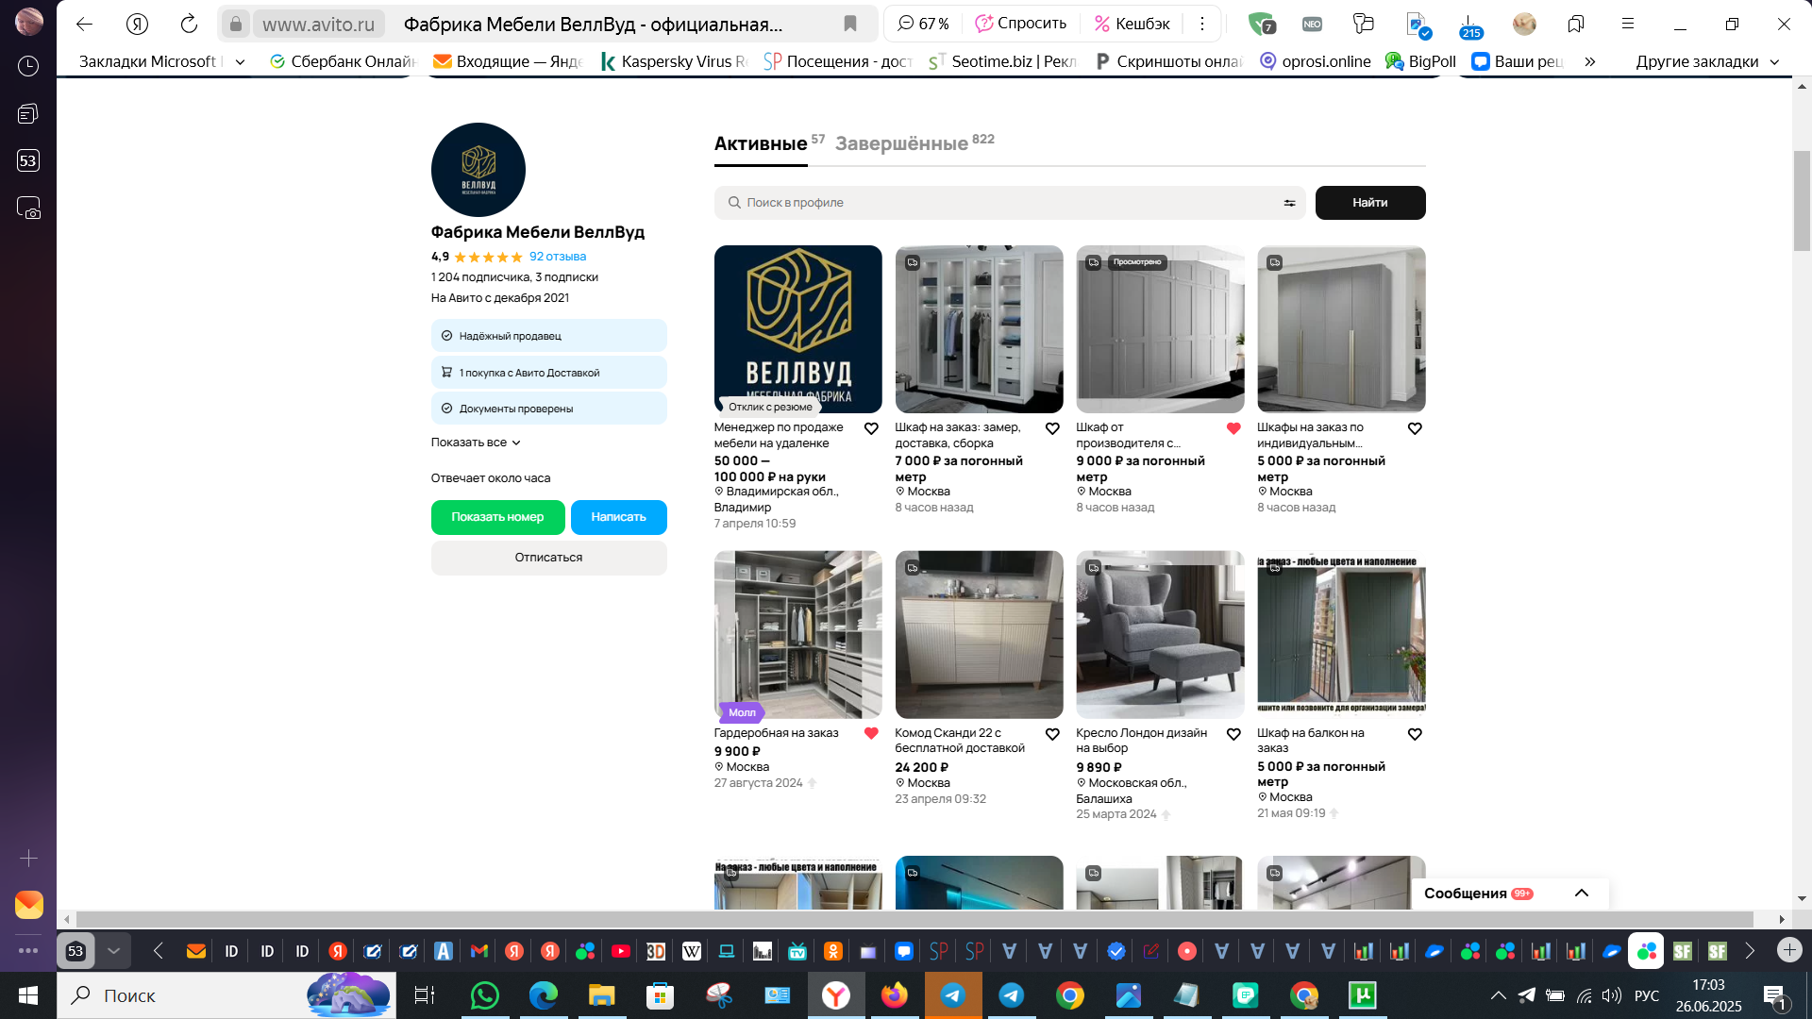1812x1019 pixels.
Task: Click the Показать номер button
Action: [497, 517]
